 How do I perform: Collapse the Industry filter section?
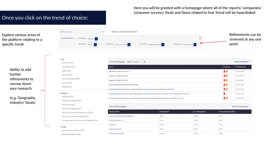coord(60,93)
